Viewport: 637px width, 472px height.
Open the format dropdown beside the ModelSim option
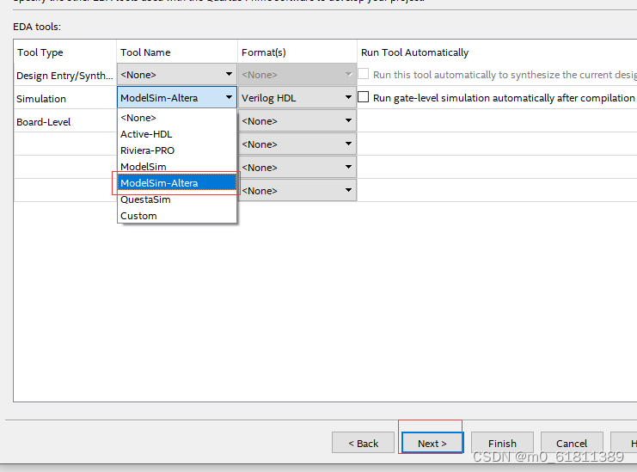tap(297, 167)
